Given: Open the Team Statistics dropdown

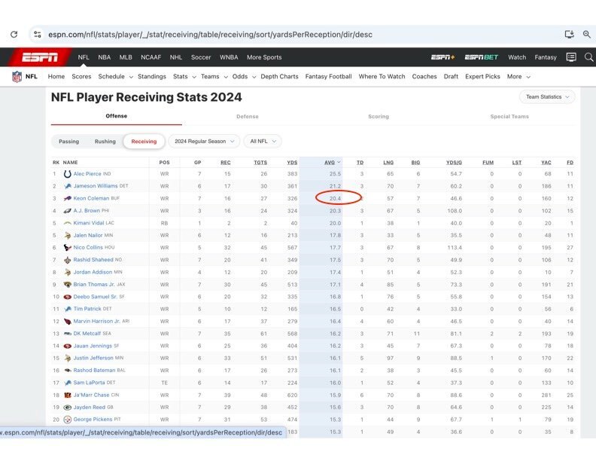Looking at the screenshot, I should [547, 97].
